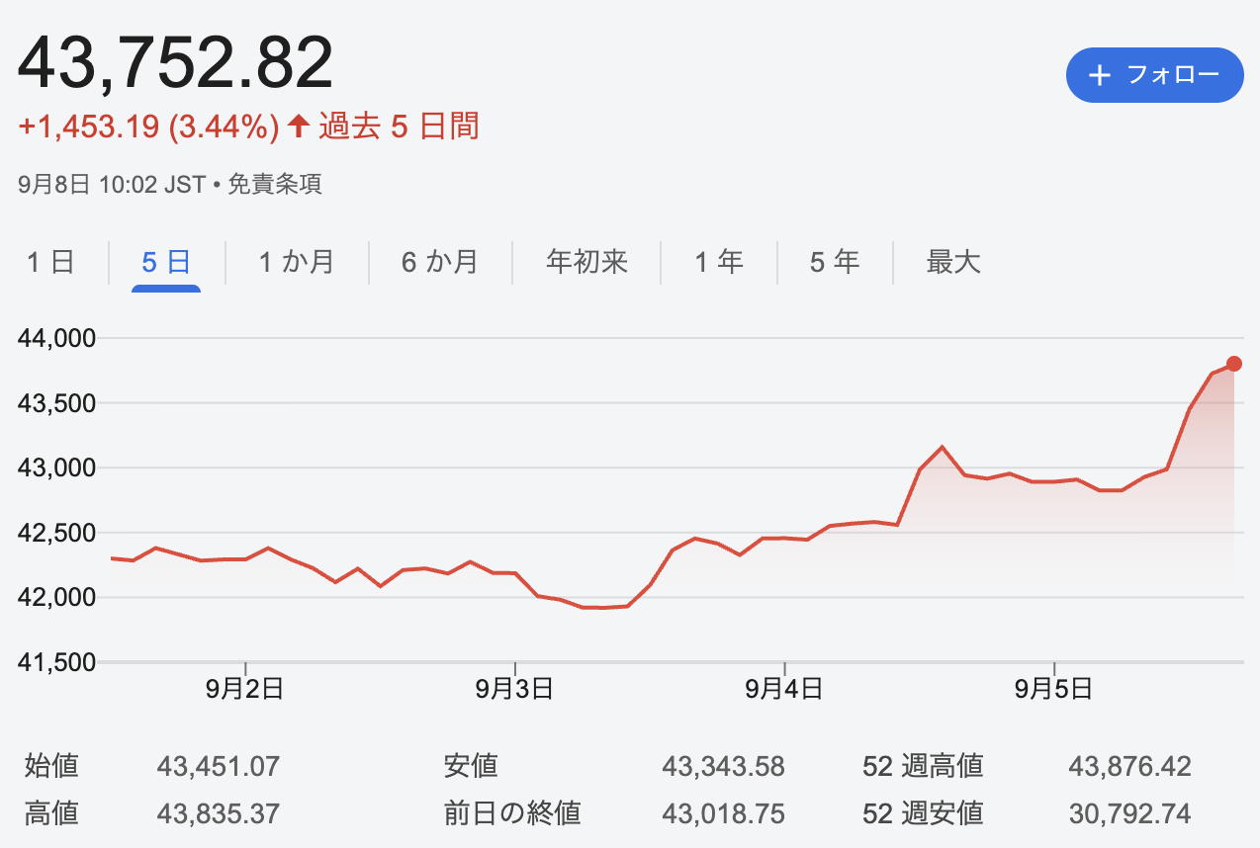Click the 9月5日 date marker on axis
Viewport: 1260px width, 848px height.
(1054, 689)
